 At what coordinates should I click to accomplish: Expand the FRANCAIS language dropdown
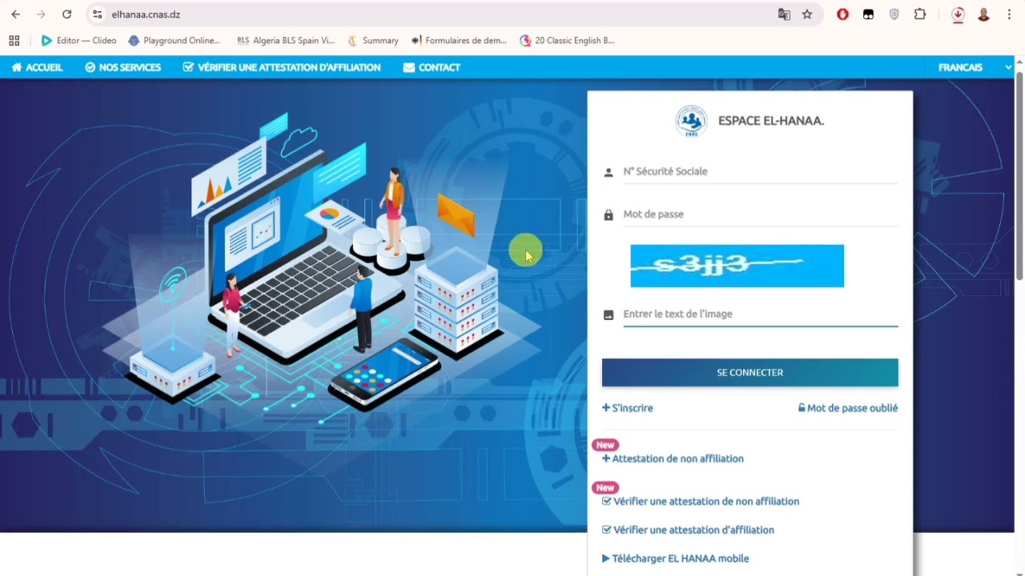[975, 67]
